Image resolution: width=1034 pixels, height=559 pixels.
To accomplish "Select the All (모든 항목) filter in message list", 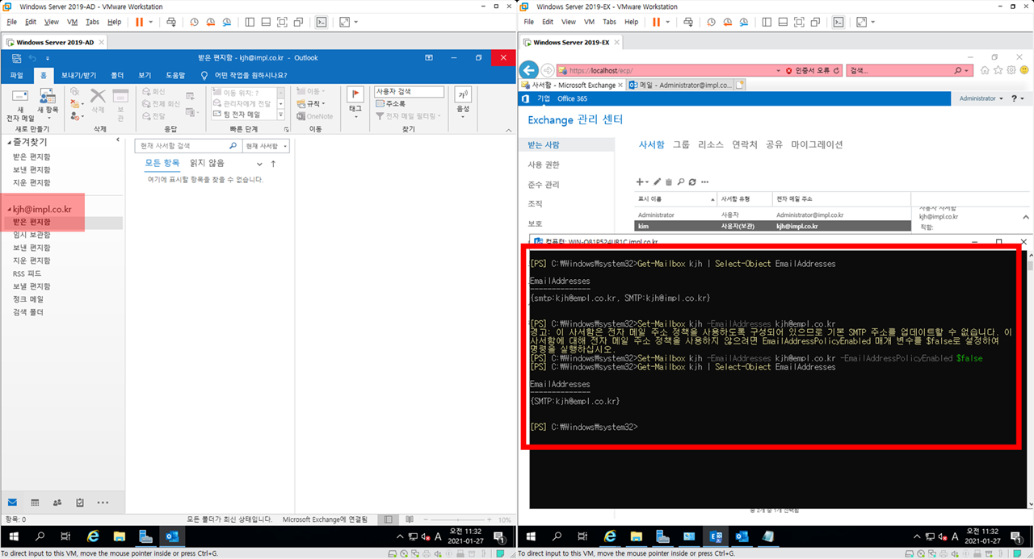I will pos(162,163).
